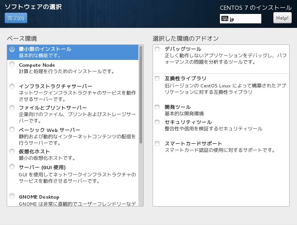Toggle the セキュリティツール checkbox

(x=157, y=122)
